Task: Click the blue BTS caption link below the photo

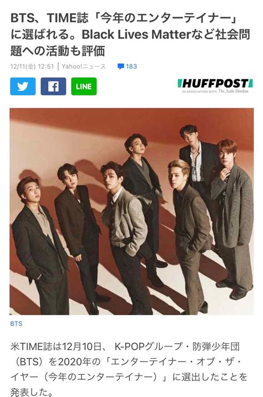Action: pos(16,324)
